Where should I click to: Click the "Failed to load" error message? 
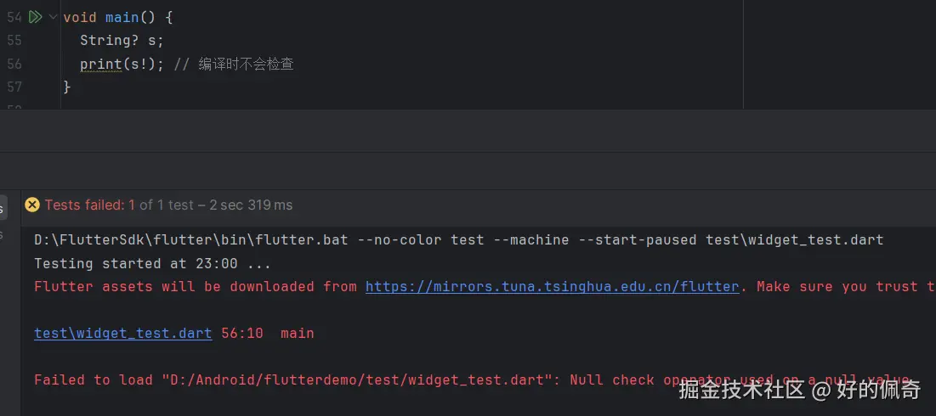pyautogui.click(x=340, y=379)
